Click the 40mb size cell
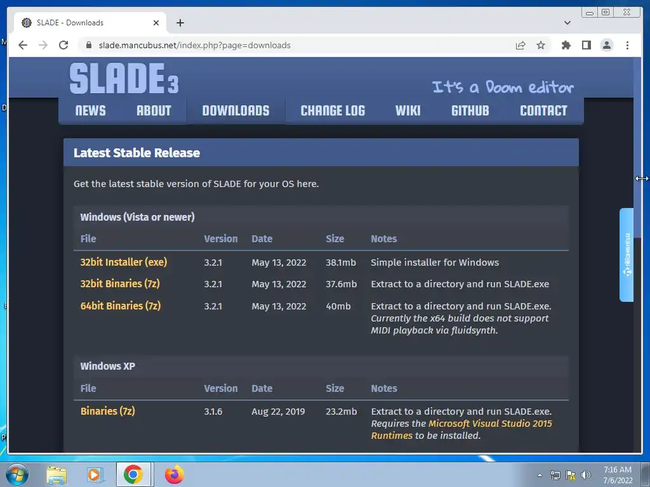 point(338,306)
